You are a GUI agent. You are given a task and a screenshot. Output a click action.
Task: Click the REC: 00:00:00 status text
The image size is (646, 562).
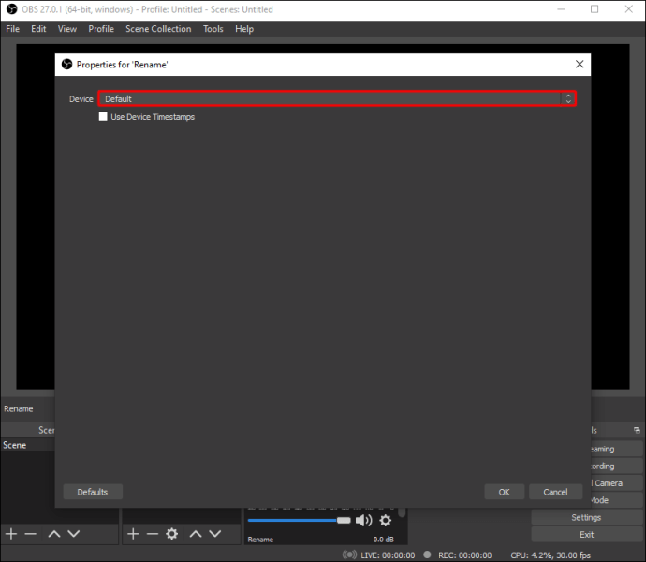click(x=464, y=555)
